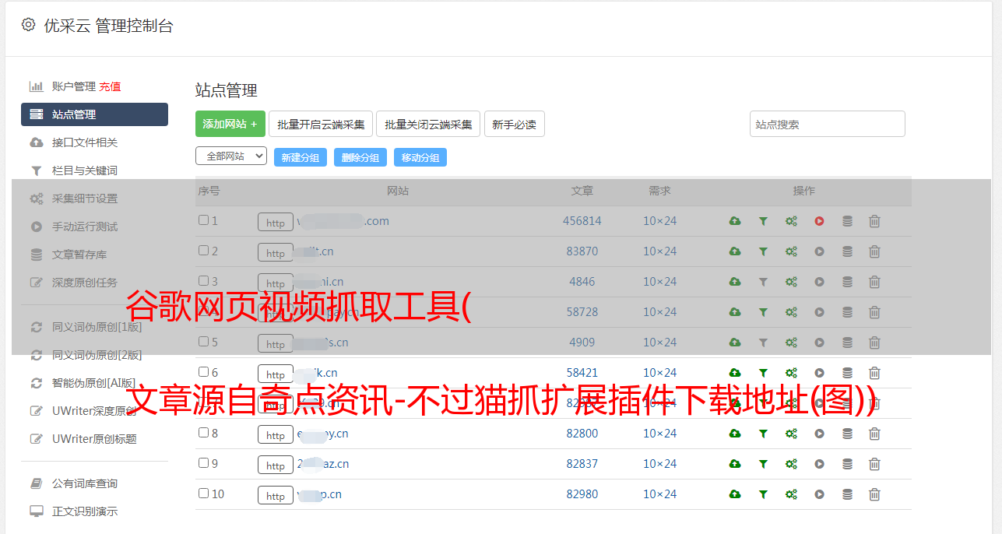Tick the checkbox for site row 2
This screenshot has width=1002, height=534.
[203, 251]
